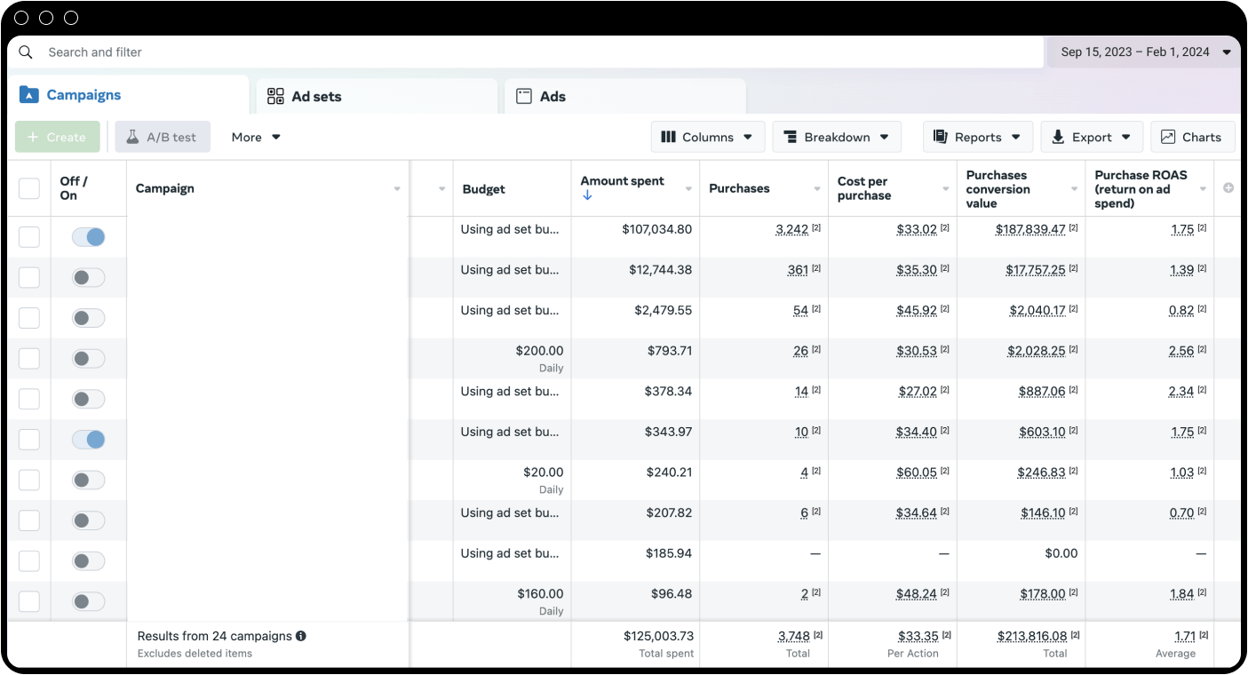Screen dimensions: 1248x675
Task: Switch to the Ad sets tab
Action: [x=378, y=96]
